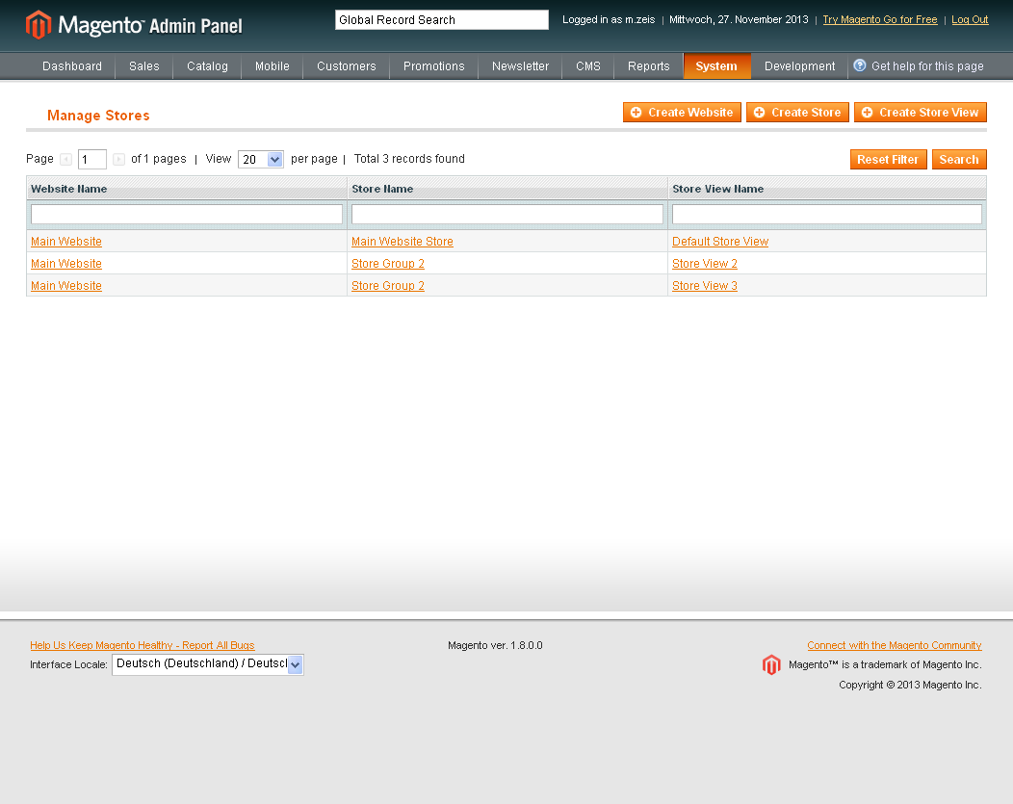Open the Default Store View link

(x=720, y=242)
